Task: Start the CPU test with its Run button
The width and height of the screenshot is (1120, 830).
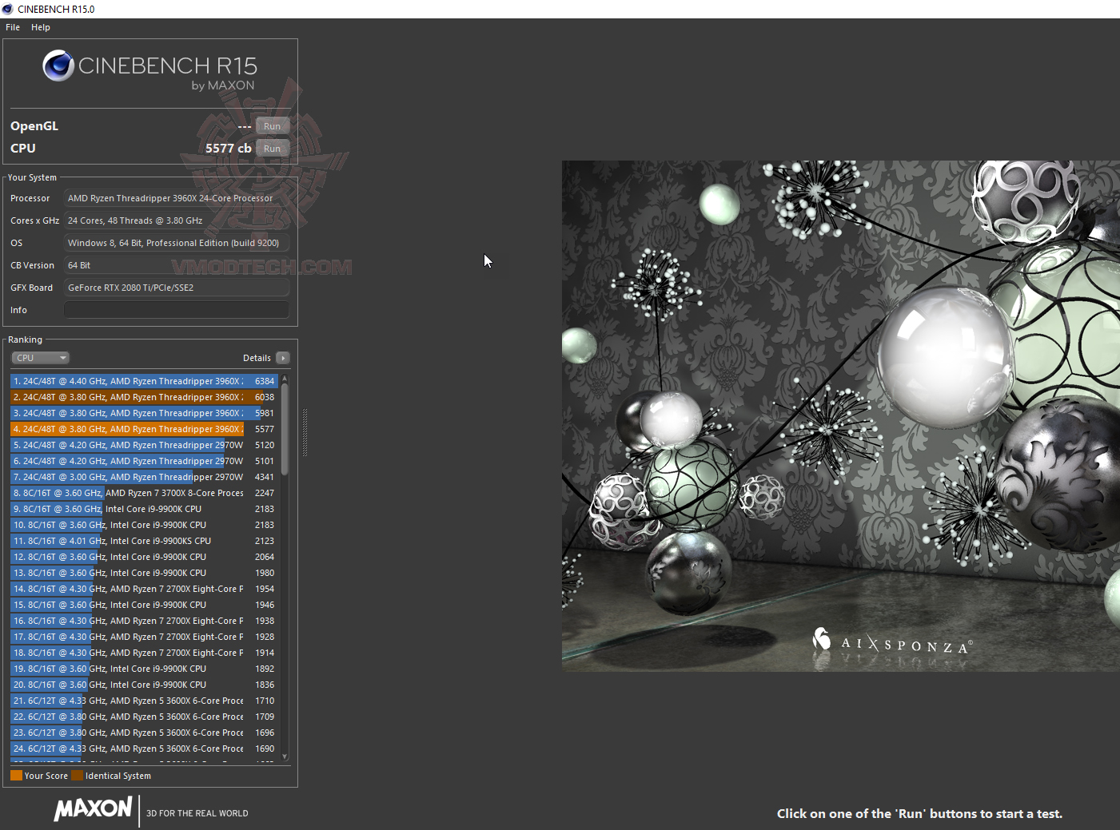Action: pyautogui.click(x=273, y=149)
